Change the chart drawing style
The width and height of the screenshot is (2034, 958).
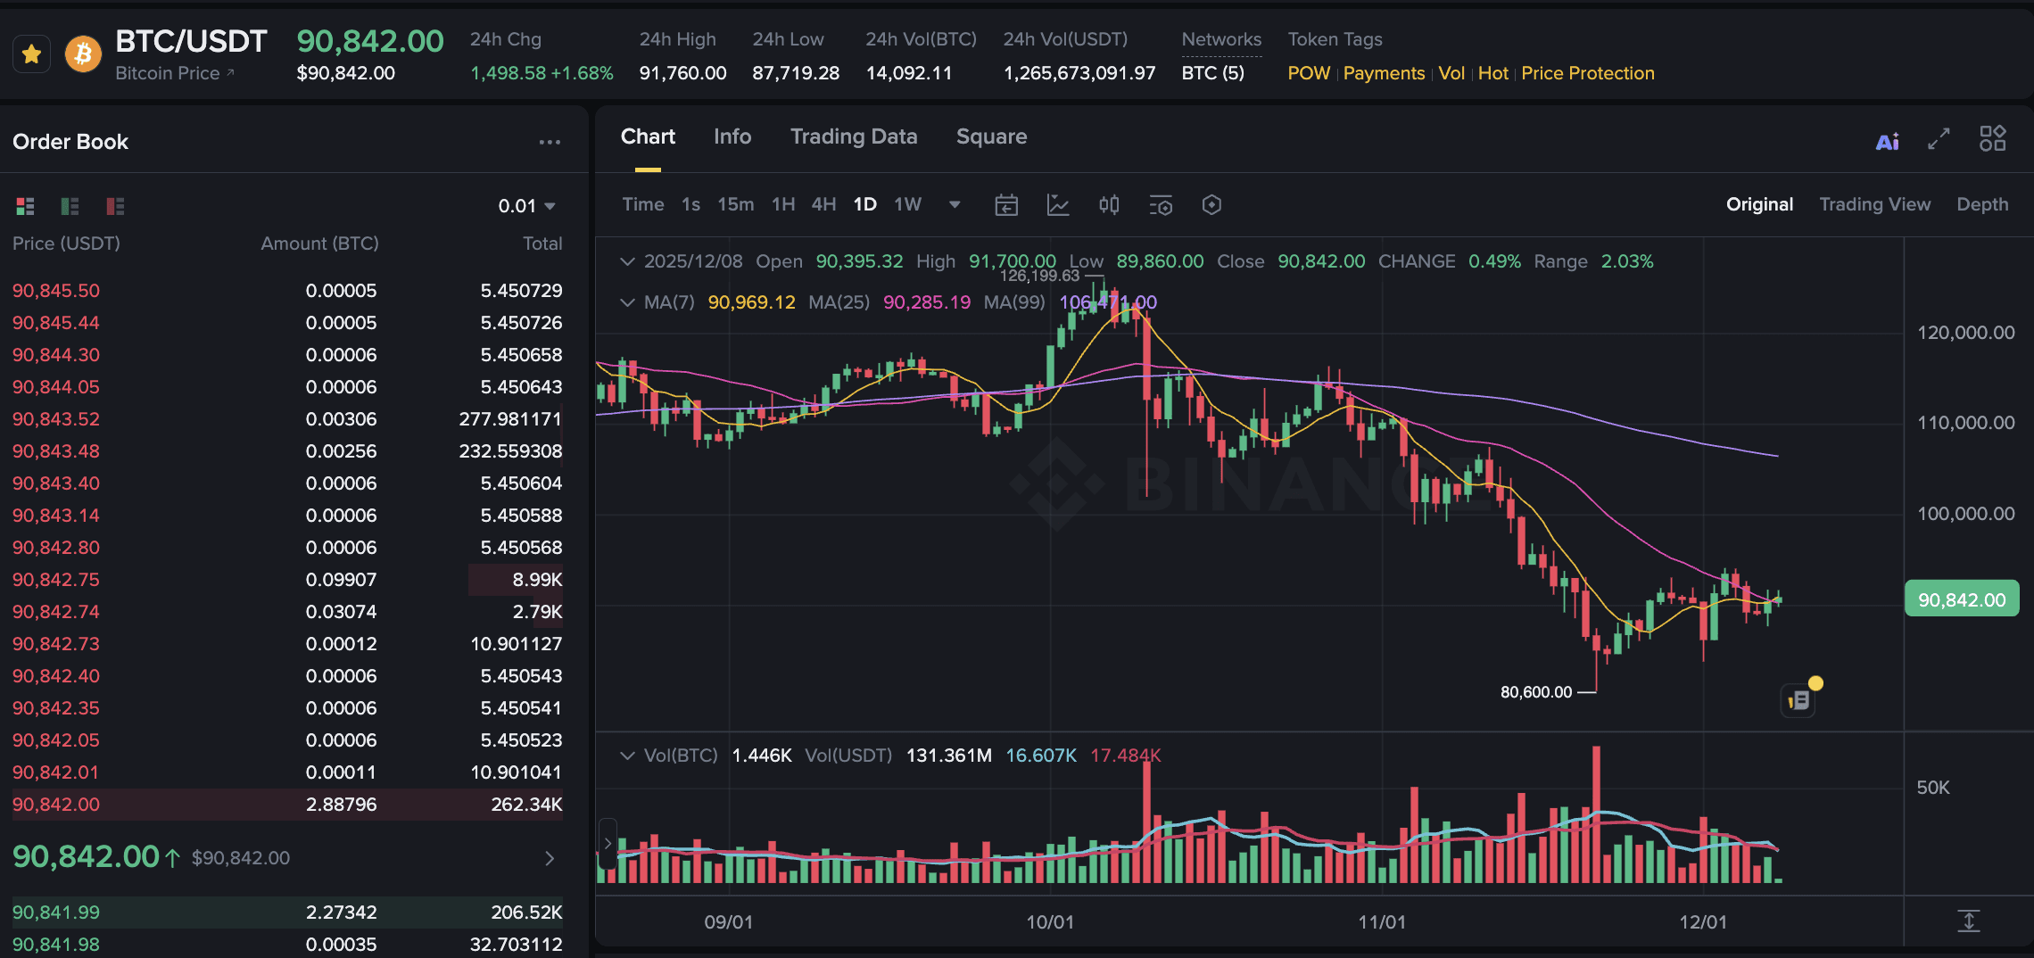tap(1058, 204)
